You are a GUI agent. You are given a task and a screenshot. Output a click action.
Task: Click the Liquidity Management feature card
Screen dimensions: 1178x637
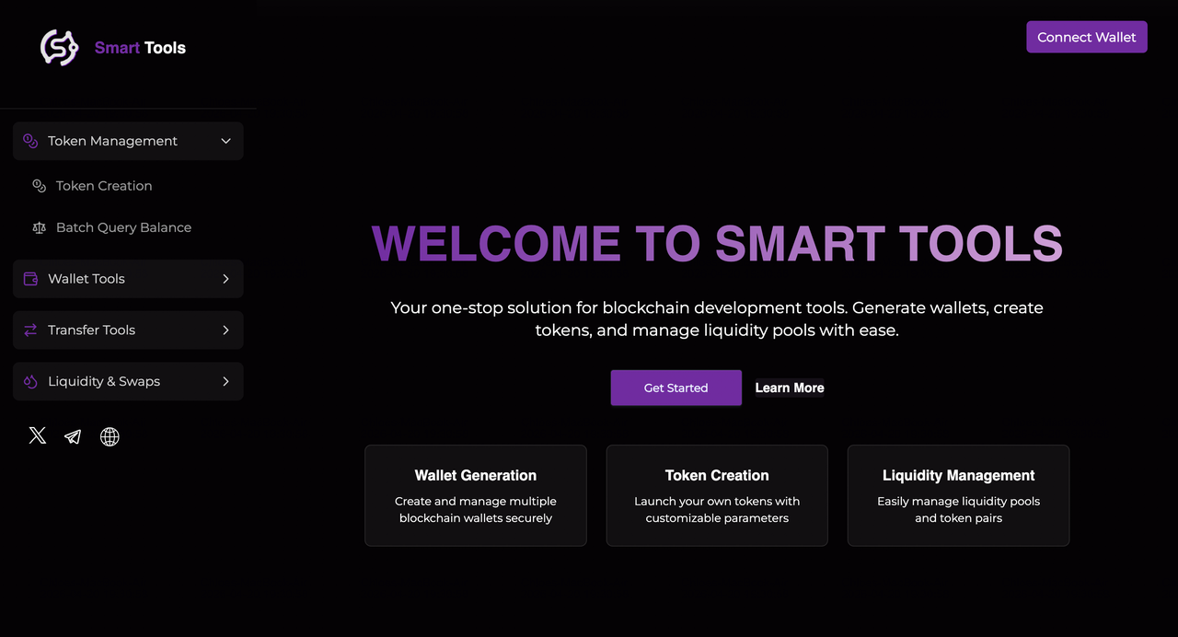(958, 495)
